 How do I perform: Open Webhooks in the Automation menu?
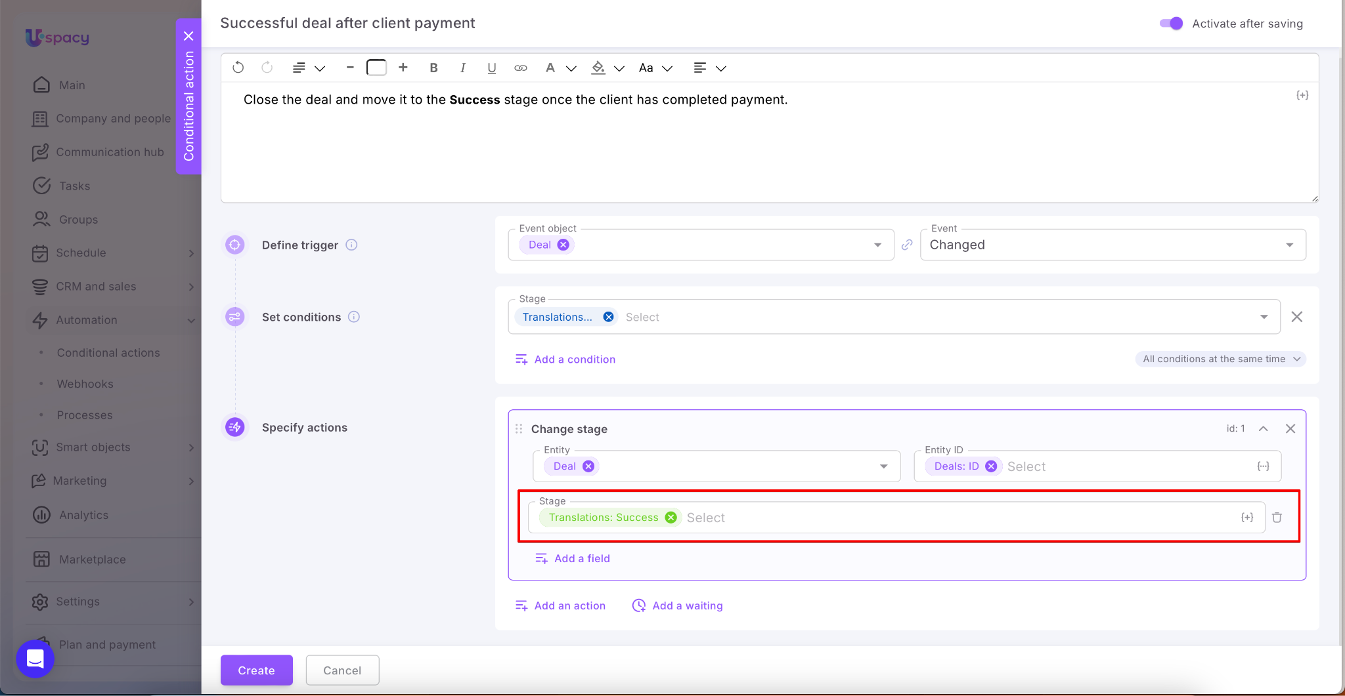click(x=85, y=384)
